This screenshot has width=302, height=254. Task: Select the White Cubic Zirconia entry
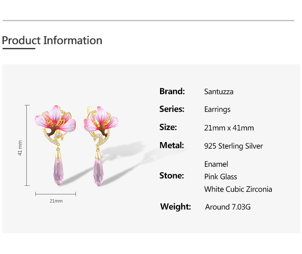tap(238, 189)
